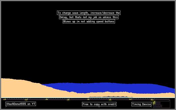Click the second yellow spark from the left
Screen dimensions: 176x110
(26, 99)
